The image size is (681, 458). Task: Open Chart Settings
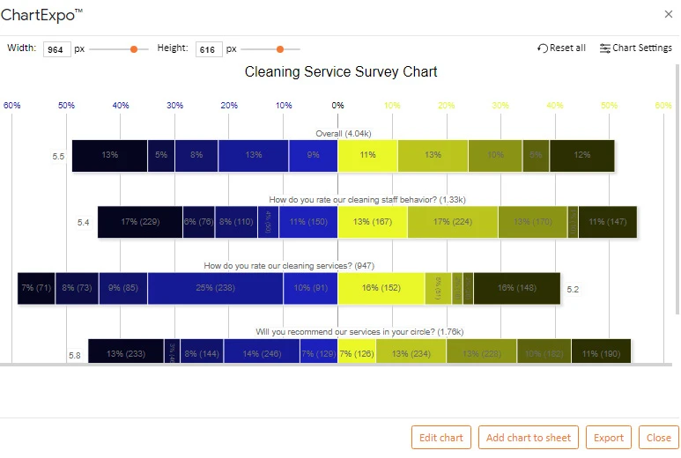[636, 48]
